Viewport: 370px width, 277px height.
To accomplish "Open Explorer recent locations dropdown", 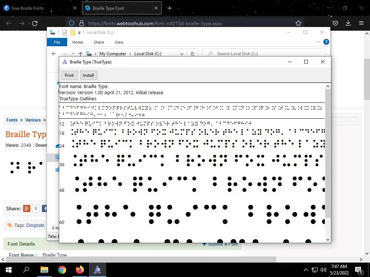I will (73, 54).
